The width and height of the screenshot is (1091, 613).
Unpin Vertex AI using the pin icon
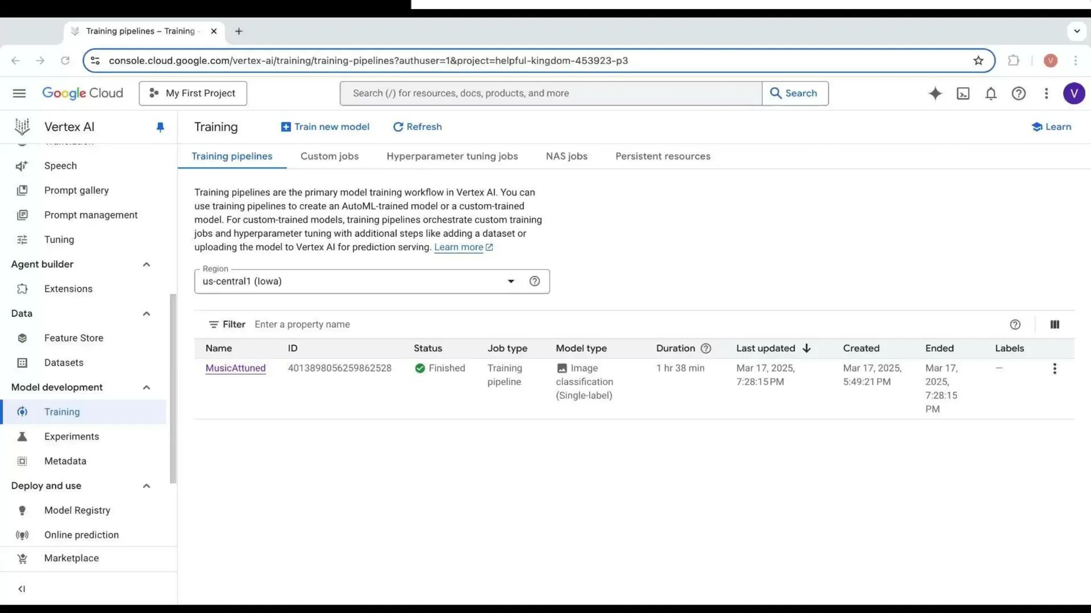point(160,127)
